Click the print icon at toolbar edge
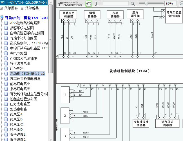The image size is (183, 141). (181, 4)
